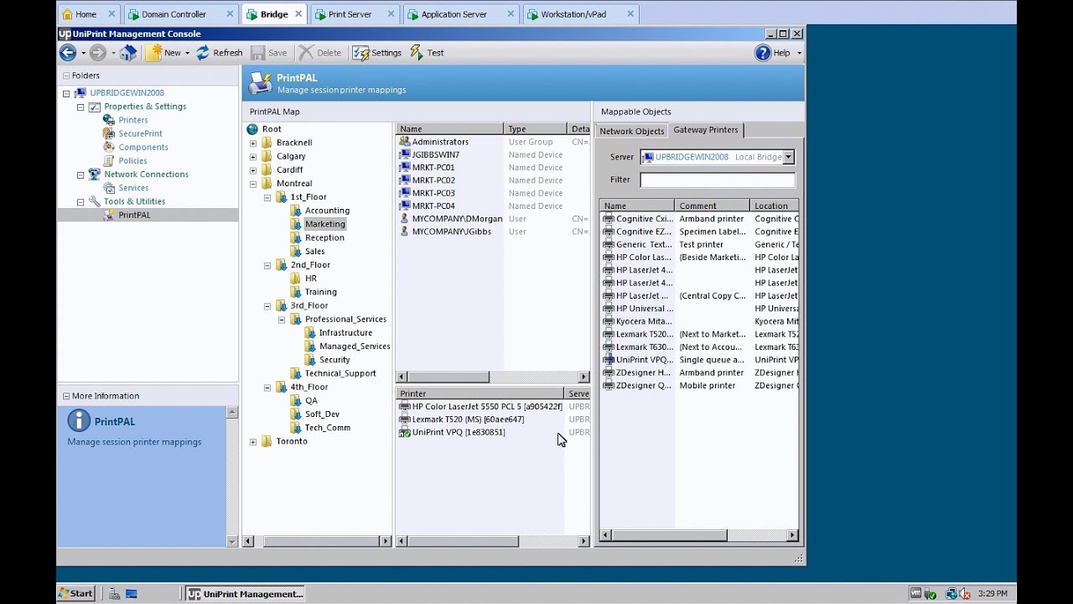This screenshot has width=1073, height=604.
Task: Click Lexmark T520 (MS) printer icon
Action: tap(405, 419)
